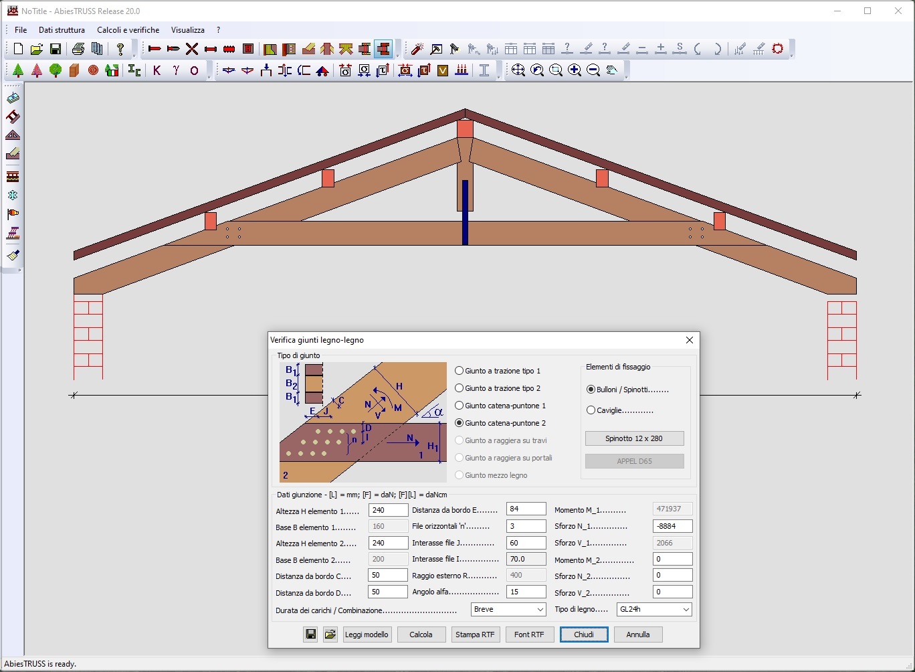Click the 'Interasse file J' field
The image size is (915, 672).
point(526,543)
